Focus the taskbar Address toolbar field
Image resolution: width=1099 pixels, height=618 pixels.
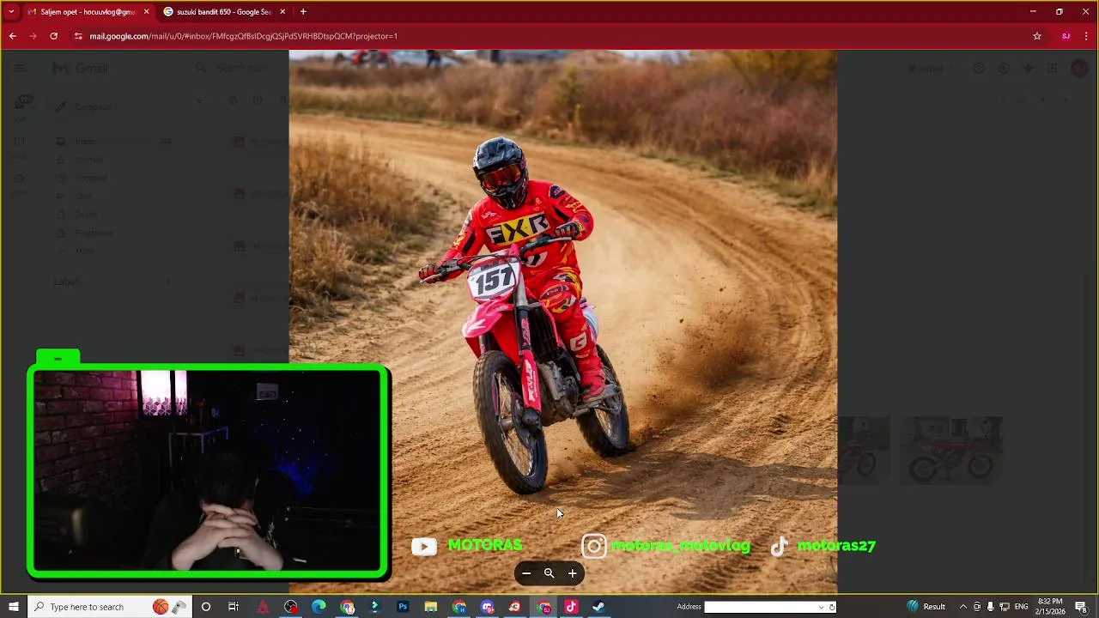click(760, 607)
